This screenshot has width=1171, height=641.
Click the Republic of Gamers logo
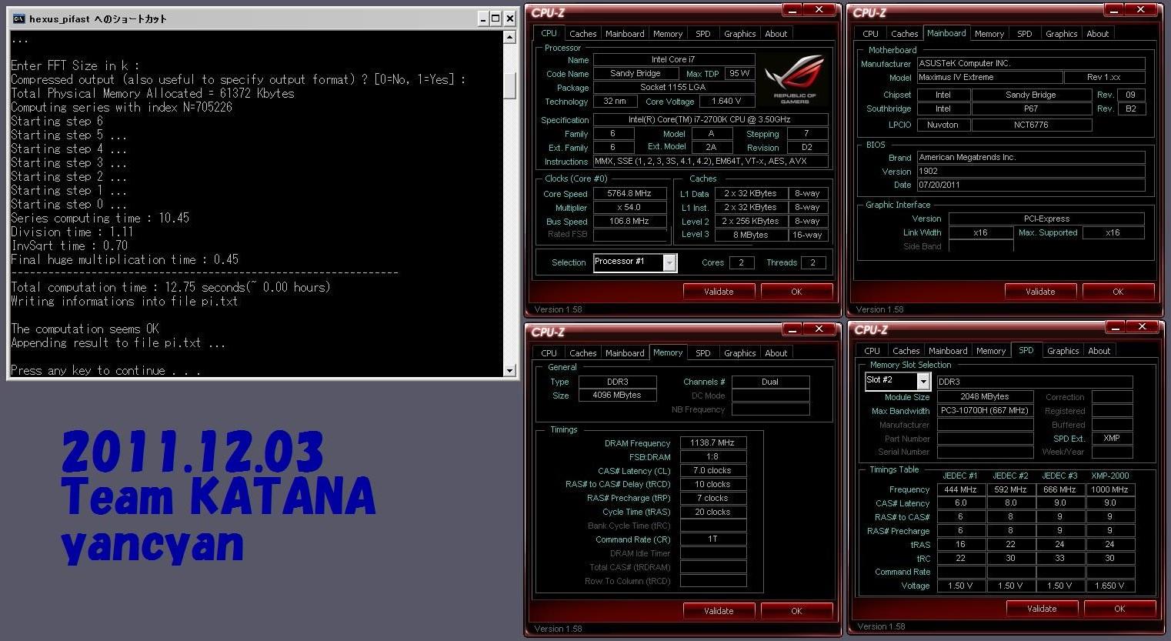tap(794, 79)
